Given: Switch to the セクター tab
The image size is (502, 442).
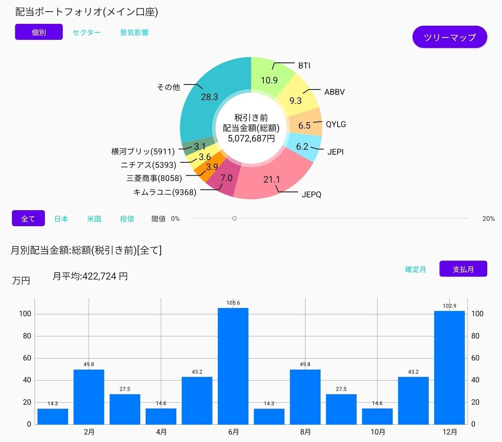Looking at the screenshot, I should [x=87, y=33].
